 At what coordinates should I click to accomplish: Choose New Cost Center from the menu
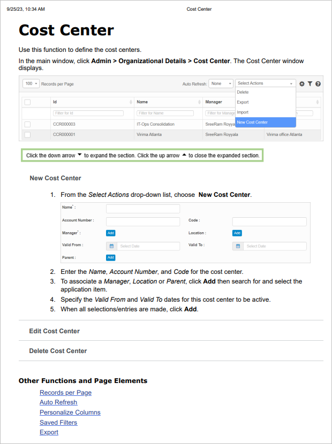[252, 123]
